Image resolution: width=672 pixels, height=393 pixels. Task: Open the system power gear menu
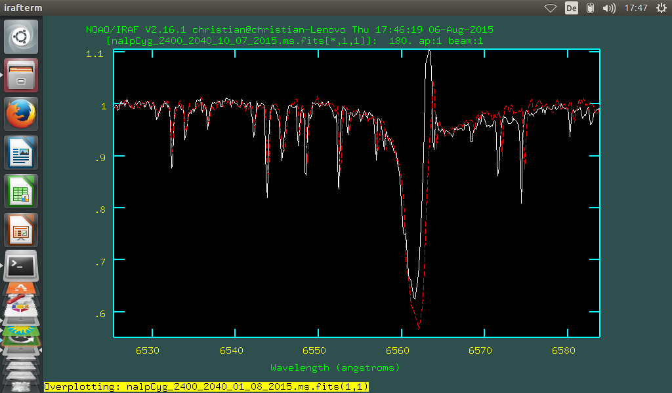point(660,8)
